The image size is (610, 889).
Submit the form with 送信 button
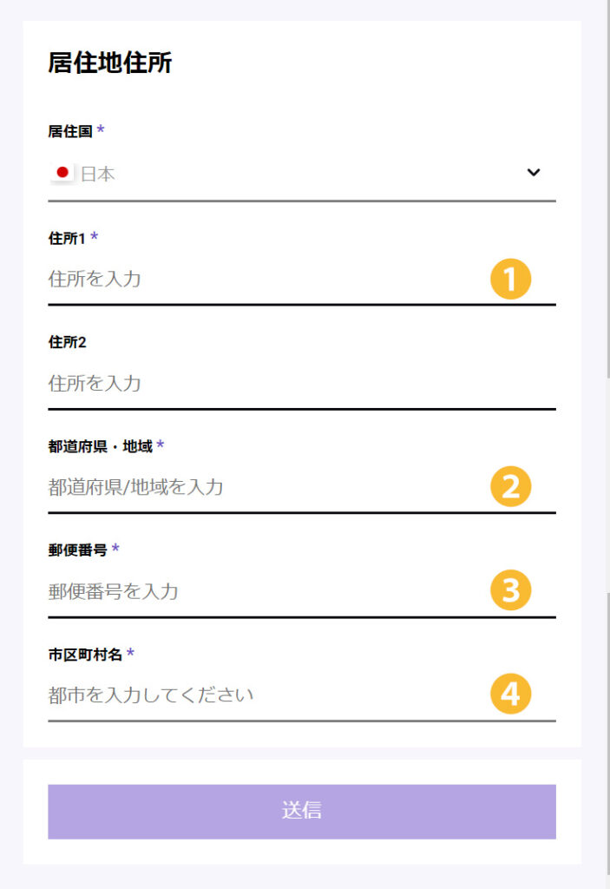tap(302, 812)
